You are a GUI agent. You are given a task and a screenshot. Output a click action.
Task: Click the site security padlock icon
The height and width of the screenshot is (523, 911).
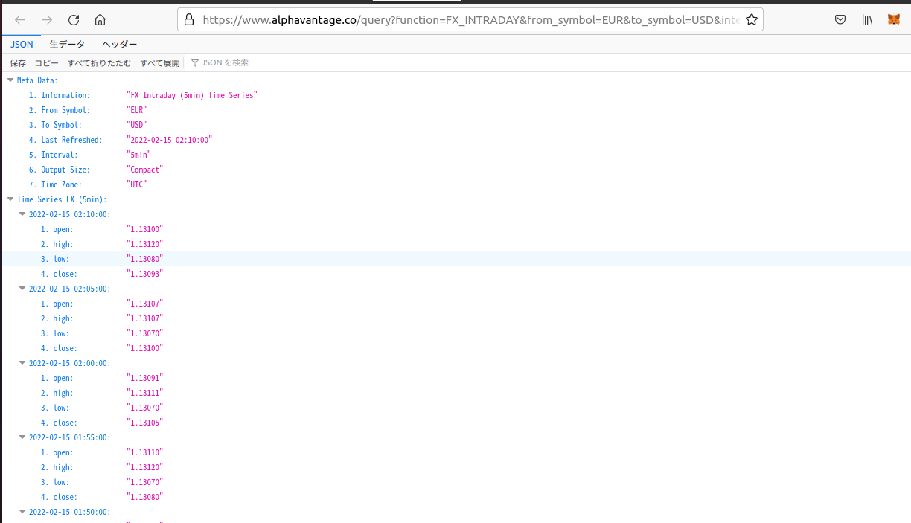tap(188, 19)
